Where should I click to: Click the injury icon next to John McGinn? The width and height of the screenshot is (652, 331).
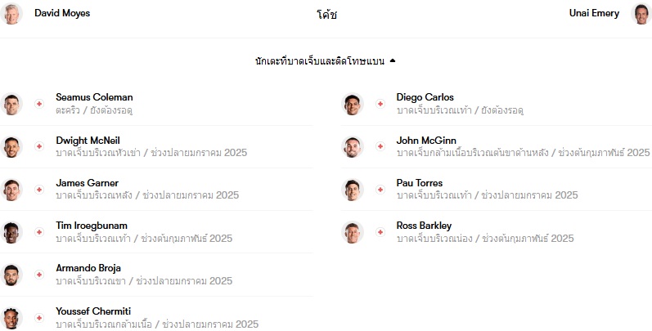(380, 146)
